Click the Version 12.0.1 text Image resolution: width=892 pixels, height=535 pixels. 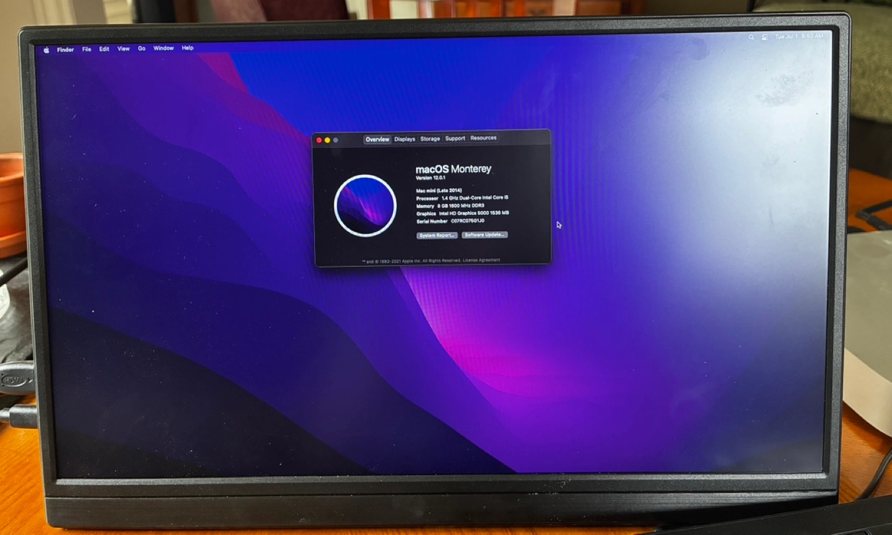point(431,178)
